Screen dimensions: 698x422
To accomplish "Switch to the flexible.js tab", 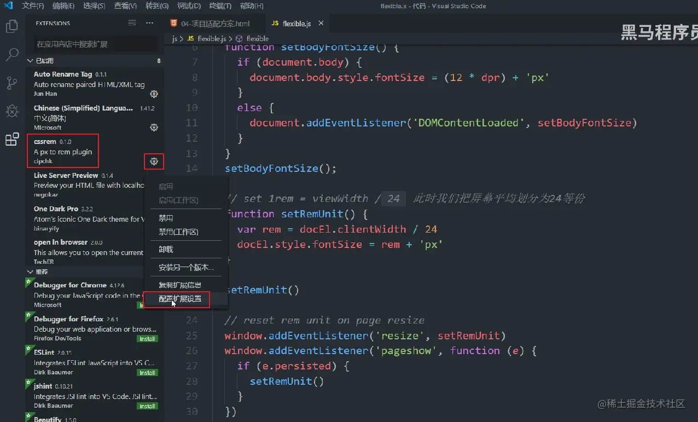I will coord(298,24).
